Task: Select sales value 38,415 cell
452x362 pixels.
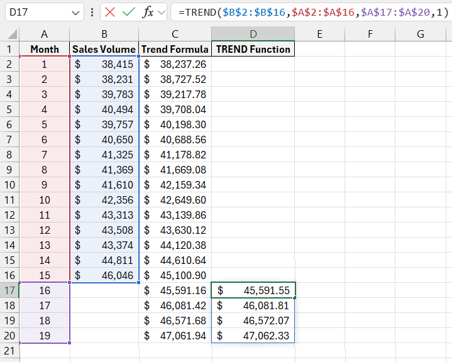Action: [104, 64]
